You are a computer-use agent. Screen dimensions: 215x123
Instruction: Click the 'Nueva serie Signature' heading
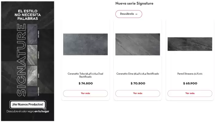point(134,3)
